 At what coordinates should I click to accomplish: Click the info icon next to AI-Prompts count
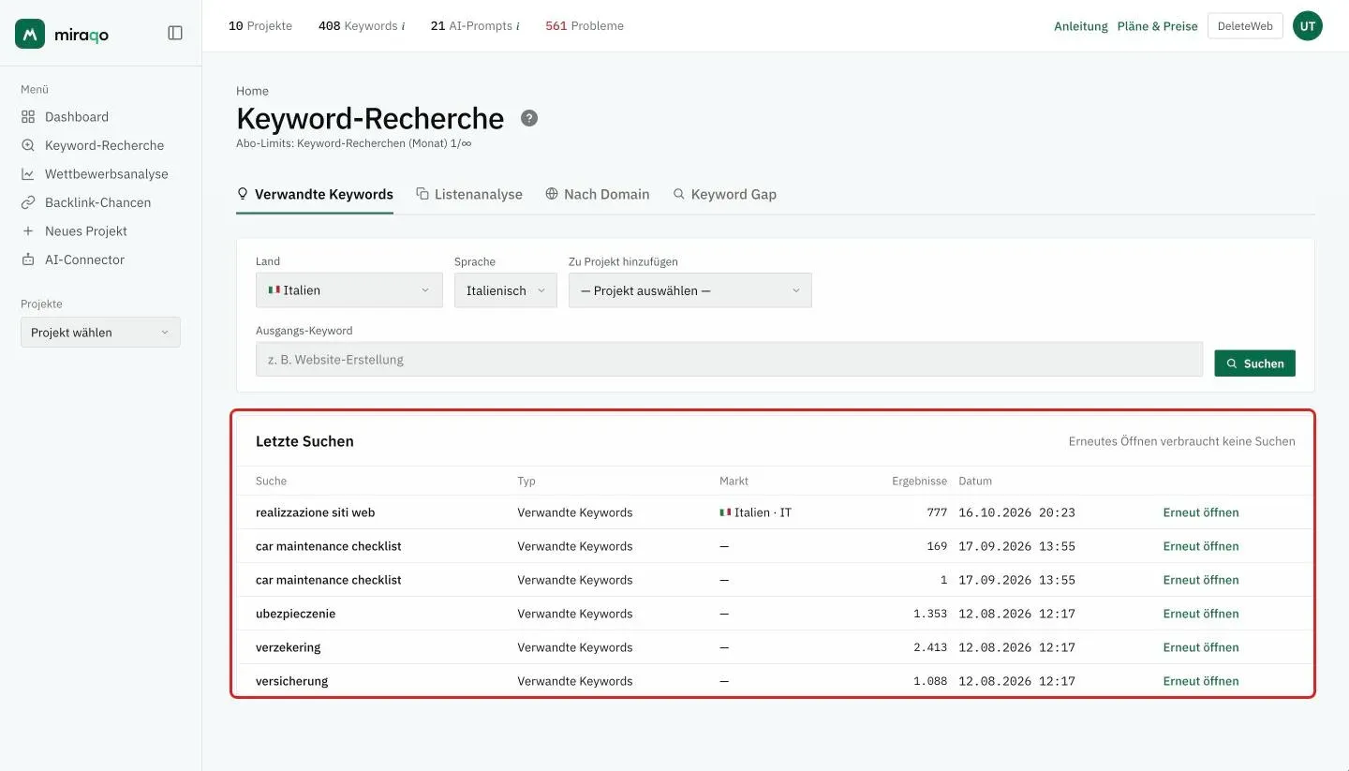pyautogui.click(x=518, y=26)
